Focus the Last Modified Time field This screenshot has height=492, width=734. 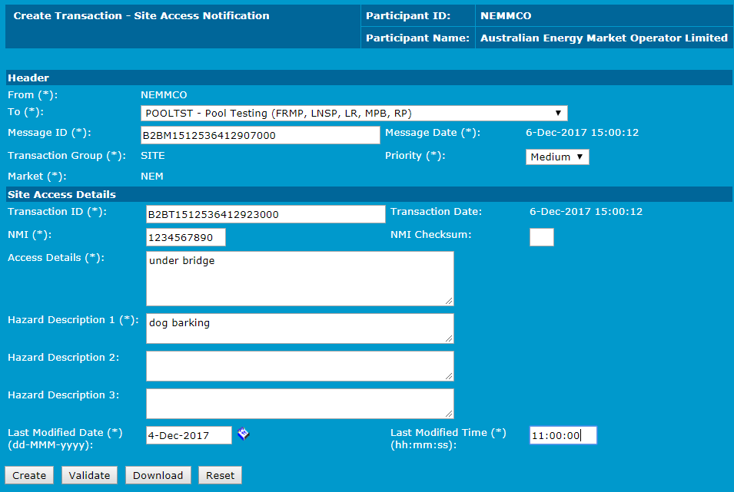click(x=563, y=435)
